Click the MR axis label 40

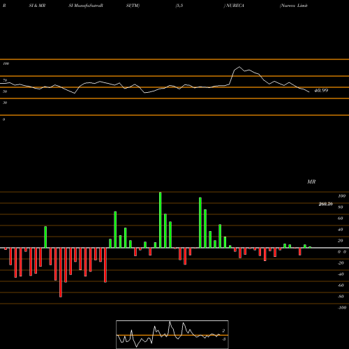pyautogui.click(x=340, y=230)
